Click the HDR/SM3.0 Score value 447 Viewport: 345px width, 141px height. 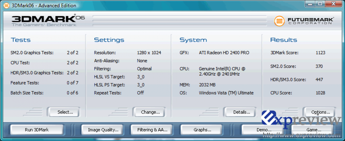(319, 80)
